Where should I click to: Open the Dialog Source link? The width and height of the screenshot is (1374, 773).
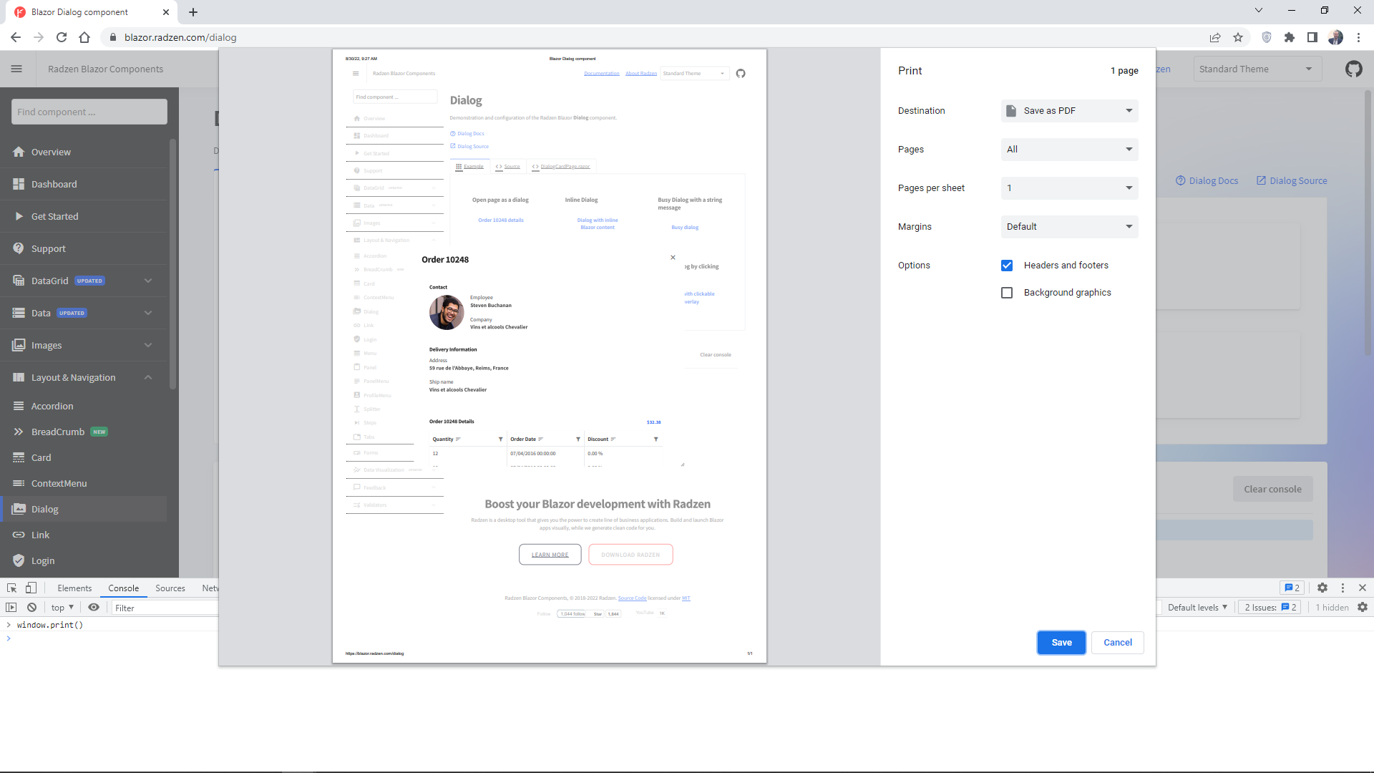1292,180
